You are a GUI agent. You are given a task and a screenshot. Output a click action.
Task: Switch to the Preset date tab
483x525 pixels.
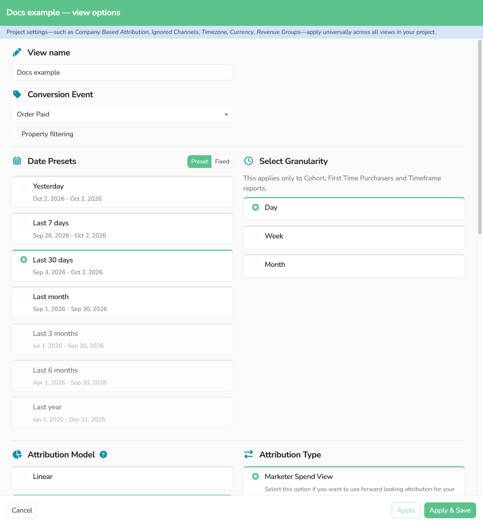(200, 161)
